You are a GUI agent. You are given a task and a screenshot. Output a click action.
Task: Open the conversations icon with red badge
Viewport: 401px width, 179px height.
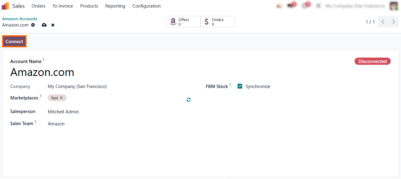point(291,6)
